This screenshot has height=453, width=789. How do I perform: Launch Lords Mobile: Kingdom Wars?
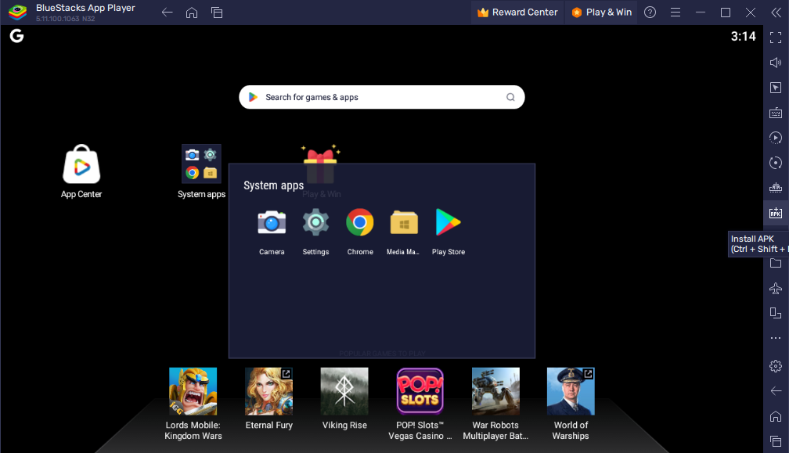(x=193, y=391)
